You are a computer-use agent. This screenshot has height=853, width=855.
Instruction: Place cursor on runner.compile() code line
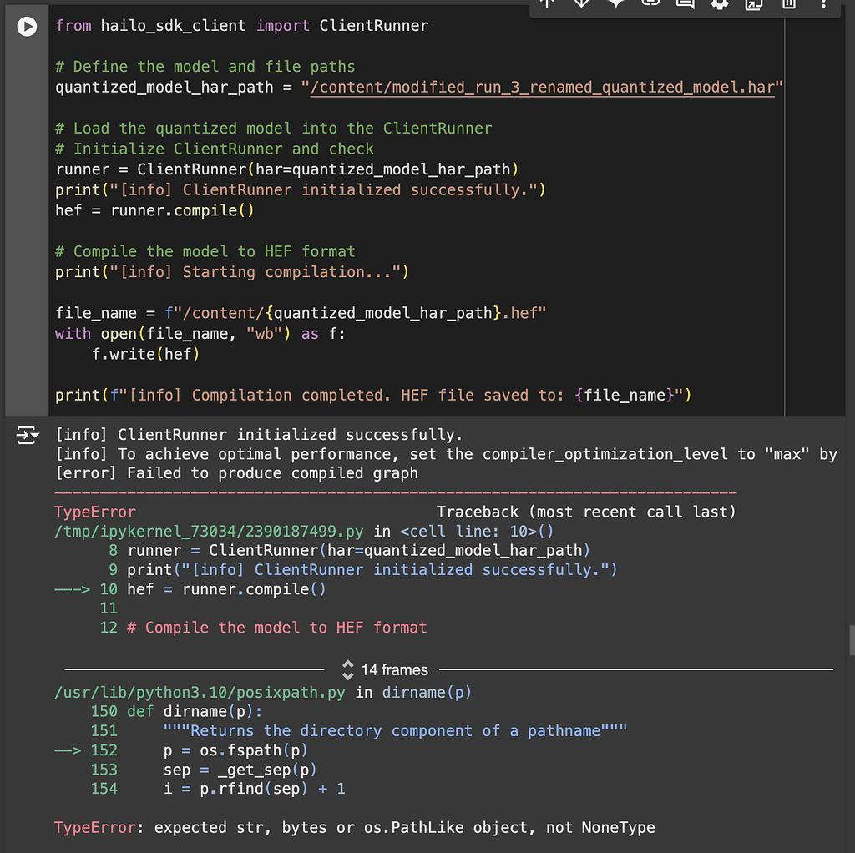[x=154, y=210]
